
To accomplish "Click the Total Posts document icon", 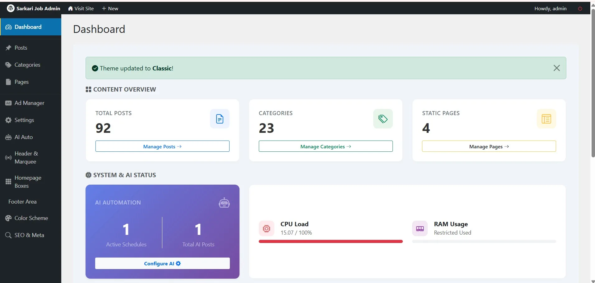I will coord(220,119).
